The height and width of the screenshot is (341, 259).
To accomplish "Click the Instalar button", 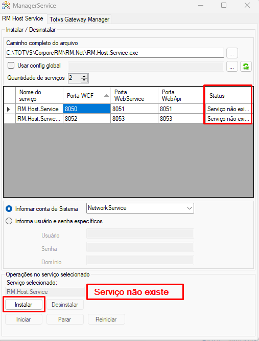I will 23,305.
